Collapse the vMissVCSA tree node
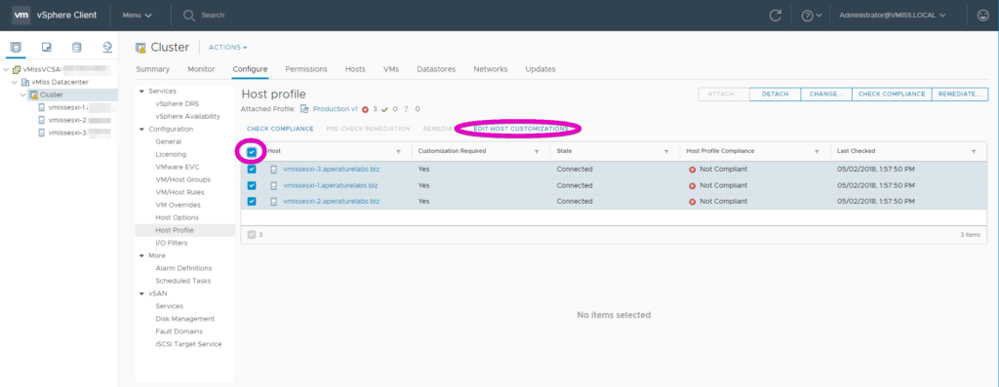The image size is (999, 387). pyautogui.click(x=7, y=69)
